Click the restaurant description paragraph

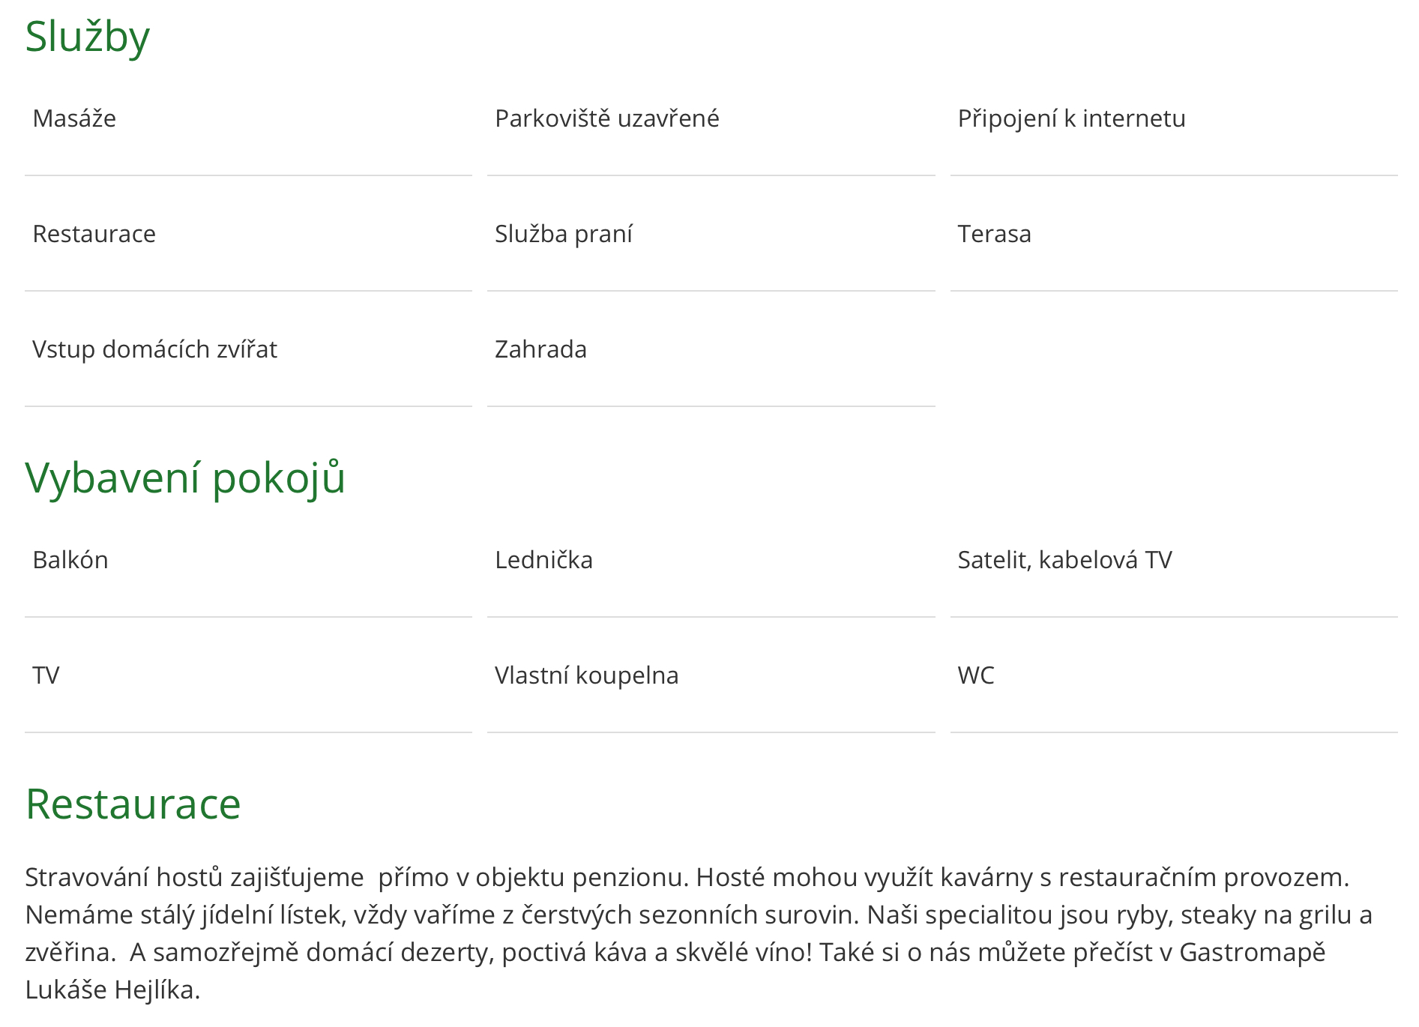pos(699,933)
